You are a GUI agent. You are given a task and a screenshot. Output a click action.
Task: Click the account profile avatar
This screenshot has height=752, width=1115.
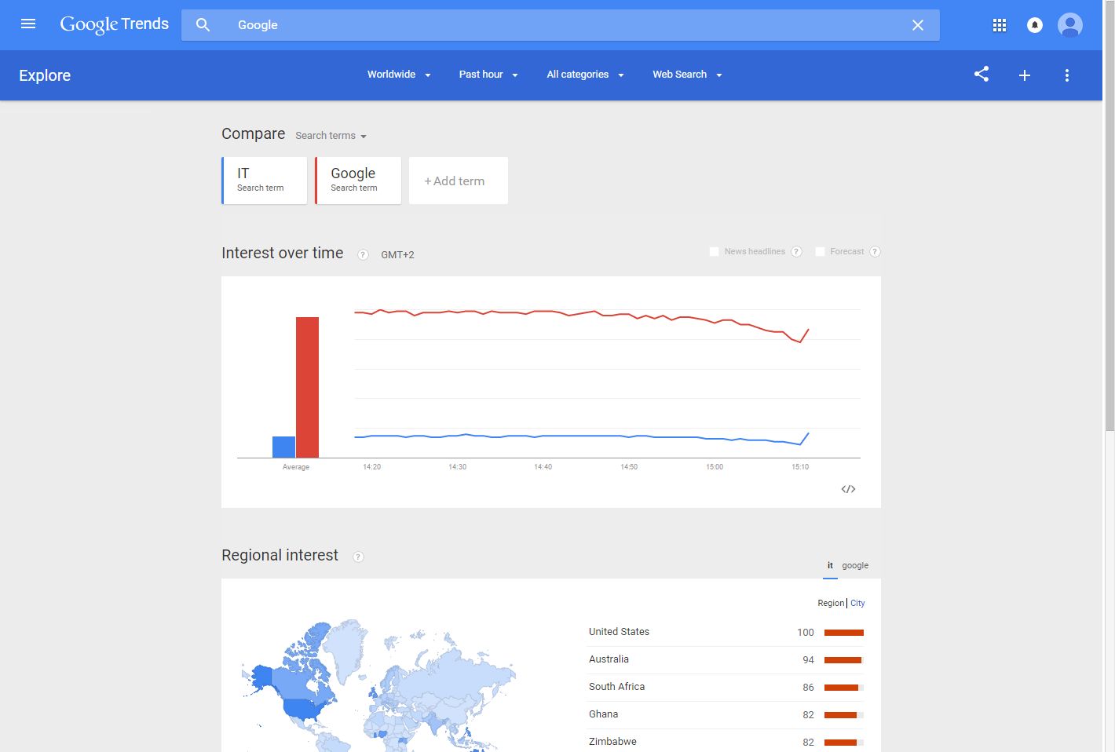tap(1069, 25)
